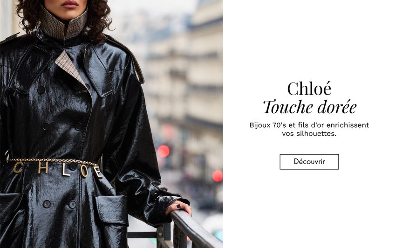This screenshot has height=248, width=396.
Task: Click the gold letter E on belt
Action: 98,172
